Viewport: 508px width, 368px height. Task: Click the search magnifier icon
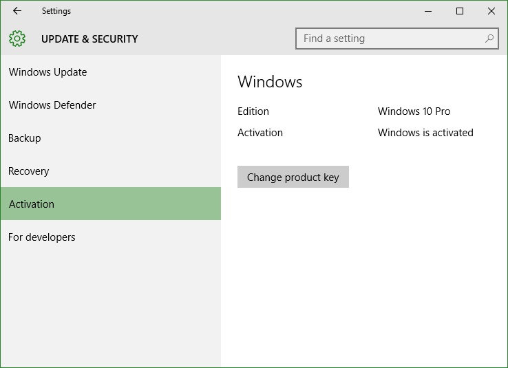(x=489, y=39)
